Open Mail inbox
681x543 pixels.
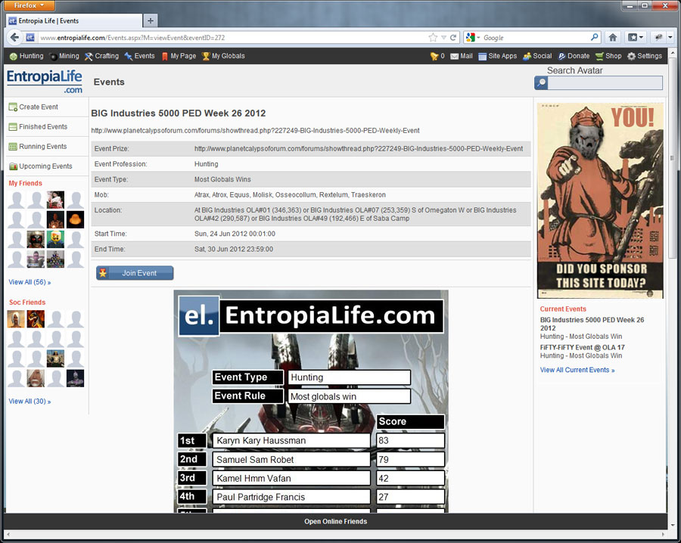[x=462, y=56]
